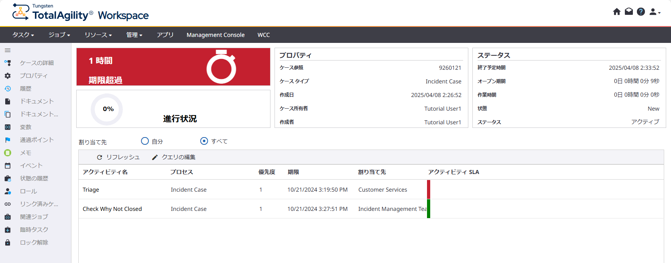The image size is (671, 263).
Task: Open the WCC menu item
Action: pos(264,35)
